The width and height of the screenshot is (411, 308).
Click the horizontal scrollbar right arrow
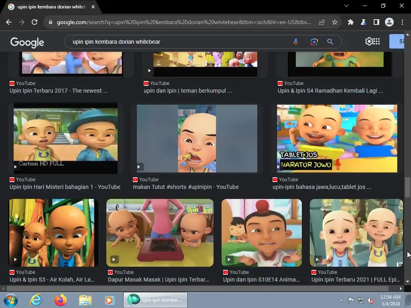point(401,289)
